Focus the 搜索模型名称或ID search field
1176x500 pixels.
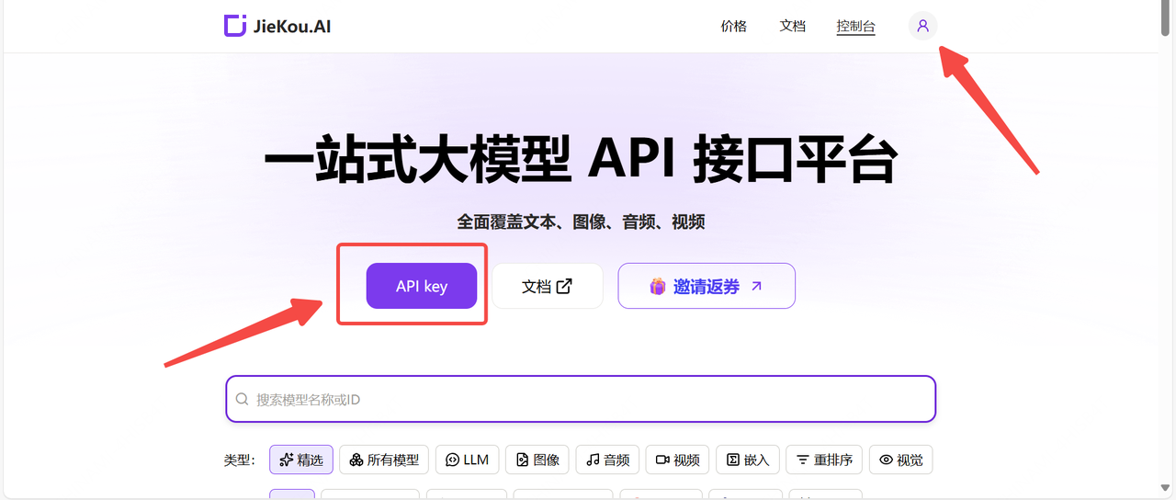click(x=581, y=399)
